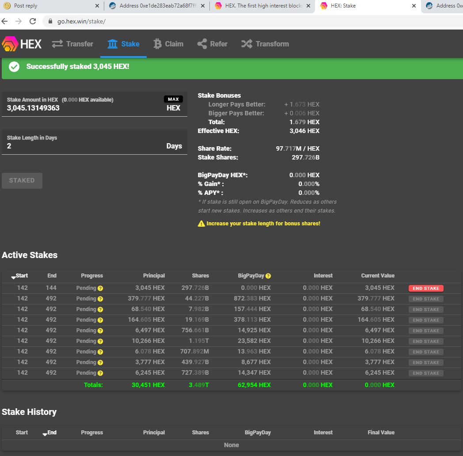The height and width of the screenshot is (456, 463).
Task: Close the HEX: Stake tab
Action: [x=414, y=6]
